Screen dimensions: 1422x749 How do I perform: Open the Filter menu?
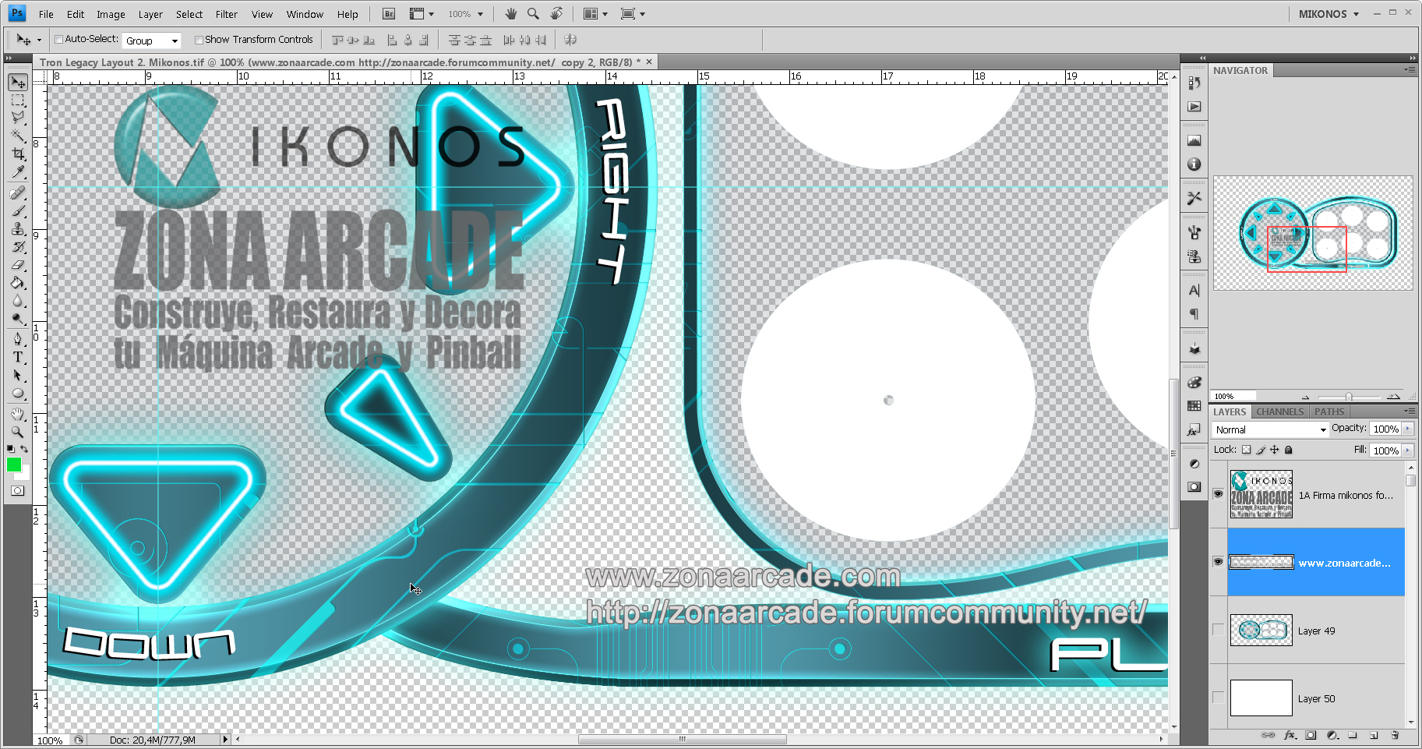227,14
